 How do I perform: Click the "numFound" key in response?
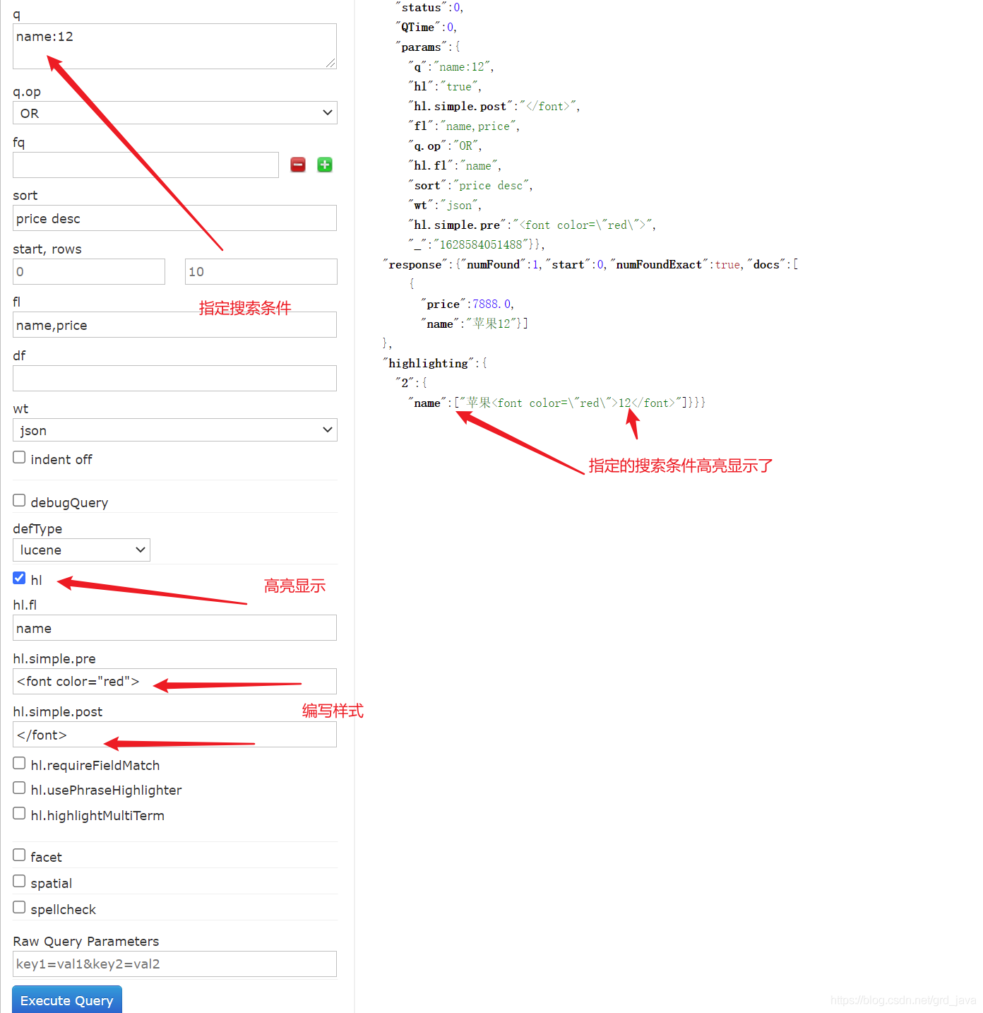click(x=493, y=264)
